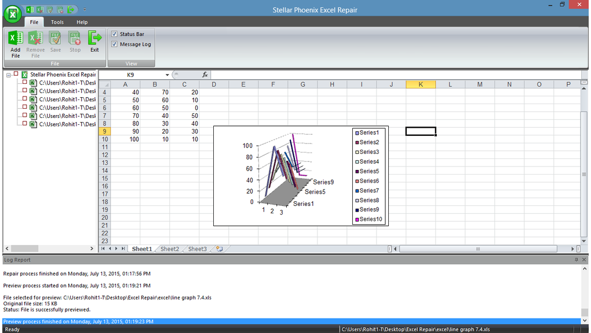The width and height of the screenshot is (591, 333).
Task: Select row header 9
Action: click(x=105, y=131)
